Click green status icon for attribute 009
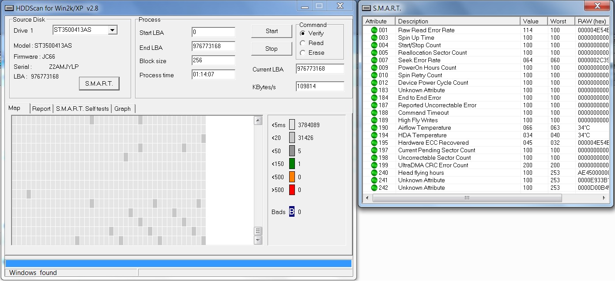 (374, 68)
